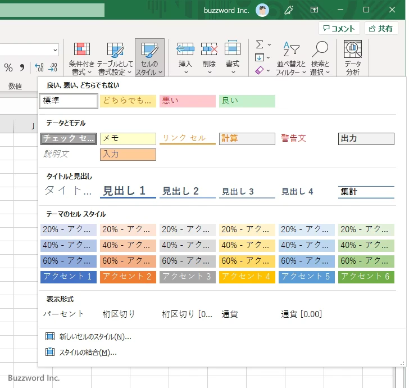The width and height of the screenshot is (409, 388).
Task: Open Sort & Filter (並べ替えとフィルター)
Action: point(291,58)
